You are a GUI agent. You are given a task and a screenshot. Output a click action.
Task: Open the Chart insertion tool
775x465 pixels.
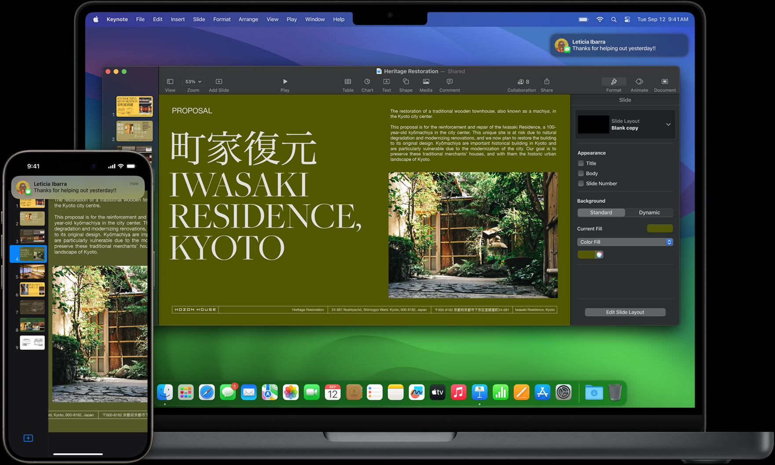pos(367,82)
